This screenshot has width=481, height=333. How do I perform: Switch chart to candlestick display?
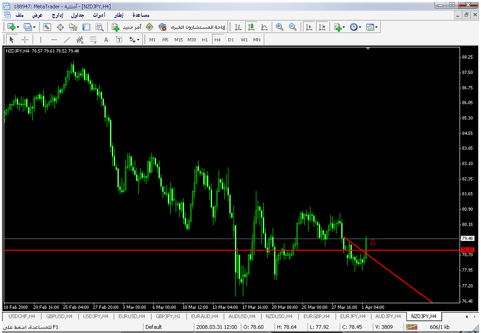tap(251, 27)
